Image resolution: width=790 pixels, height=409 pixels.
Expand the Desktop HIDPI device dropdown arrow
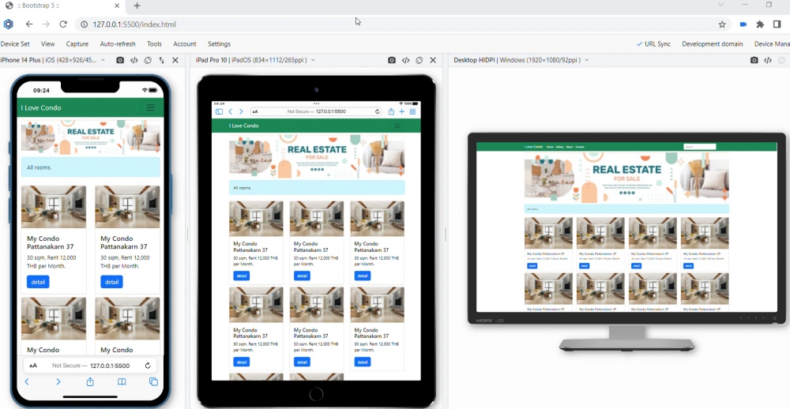(586, 60)
